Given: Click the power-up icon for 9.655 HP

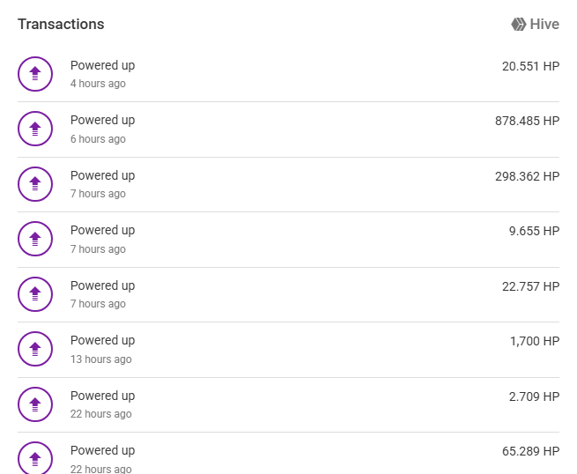Looking at the screenshot, I should point(35,239).
